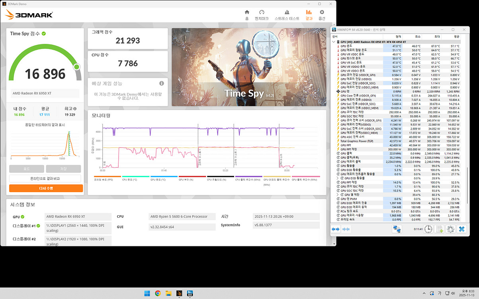Click the remote monitoring icon in HWiNFO
Image resolution: width=479 pixels, height=299 pixels.
tap(397, 229)
